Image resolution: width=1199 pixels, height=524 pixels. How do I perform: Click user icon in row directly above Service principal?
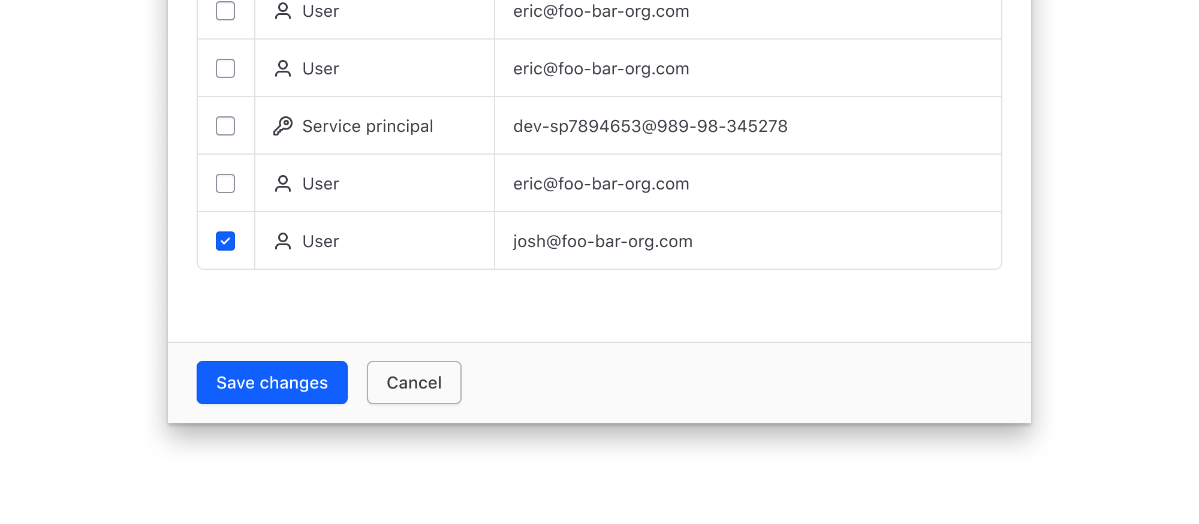(x=282, y=68)
